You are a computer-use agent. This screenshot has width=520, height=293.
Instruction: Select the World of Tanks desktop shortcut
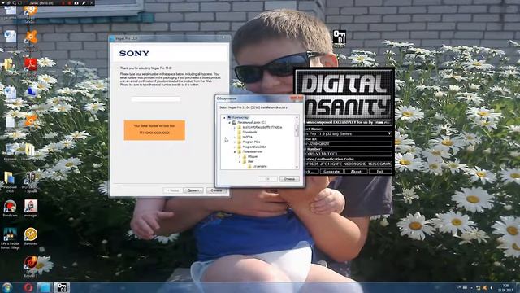[x=30, y=181]
